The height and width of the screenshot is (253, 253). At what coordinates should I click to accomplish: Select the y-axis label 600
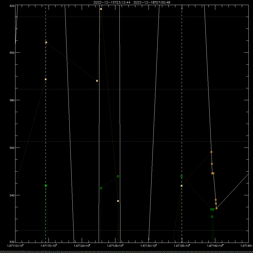click(12, 53)
